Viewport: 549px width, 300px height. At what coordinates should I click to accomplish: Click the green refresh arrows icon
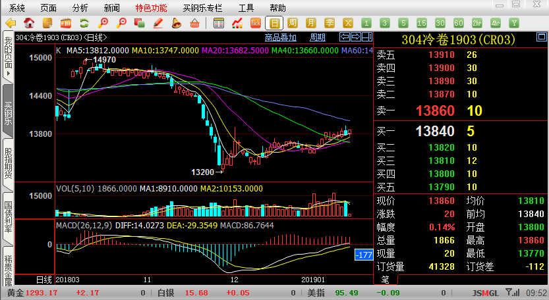(84, 23)
